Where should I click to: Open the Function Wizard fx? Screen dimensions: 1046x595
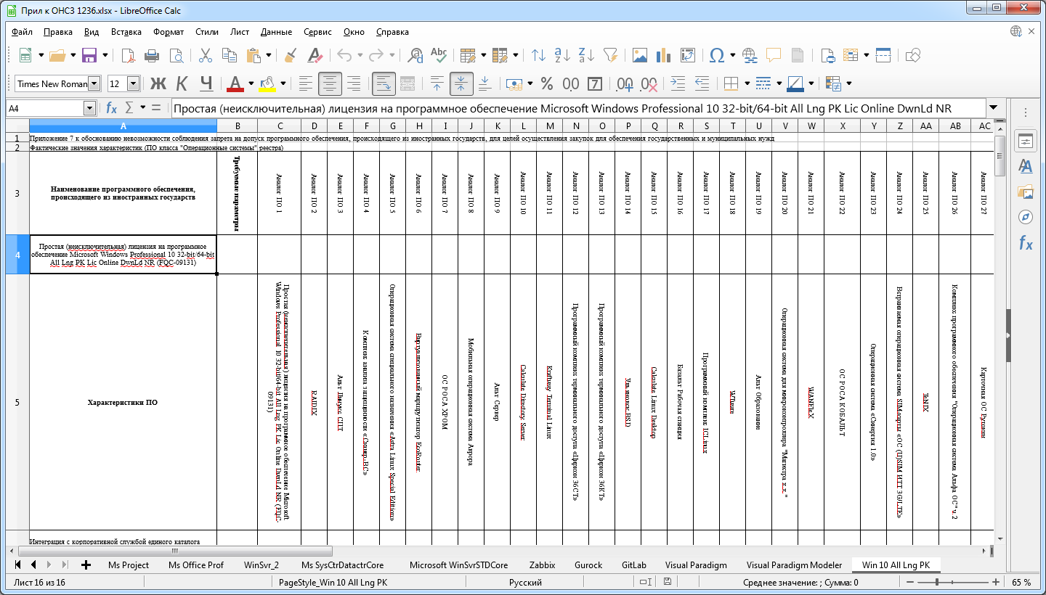(x=112, y=108)
